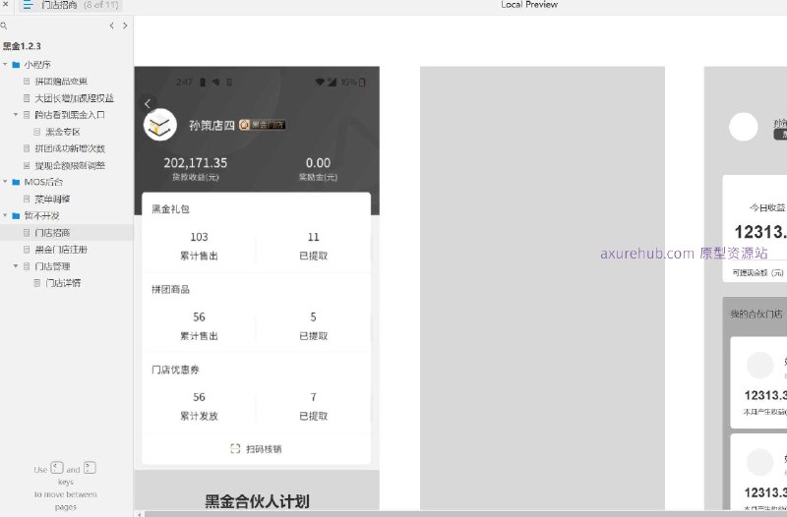Click the 56 累计发放 value
Image resolution: width=787 pixels, height=517 pixels.
click(199, 397)
